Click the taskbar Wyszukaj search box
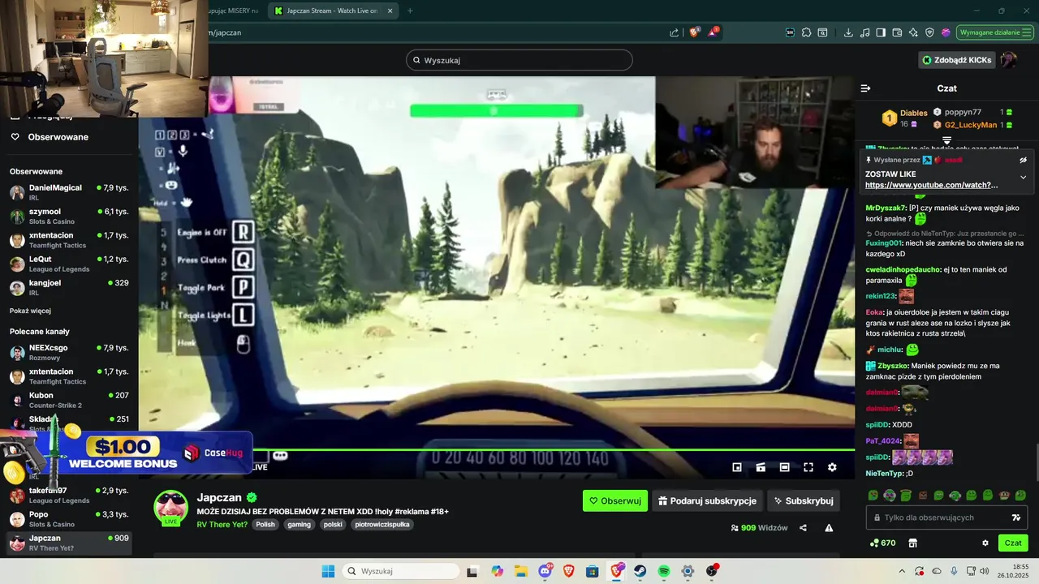 (x=401, y=571)
